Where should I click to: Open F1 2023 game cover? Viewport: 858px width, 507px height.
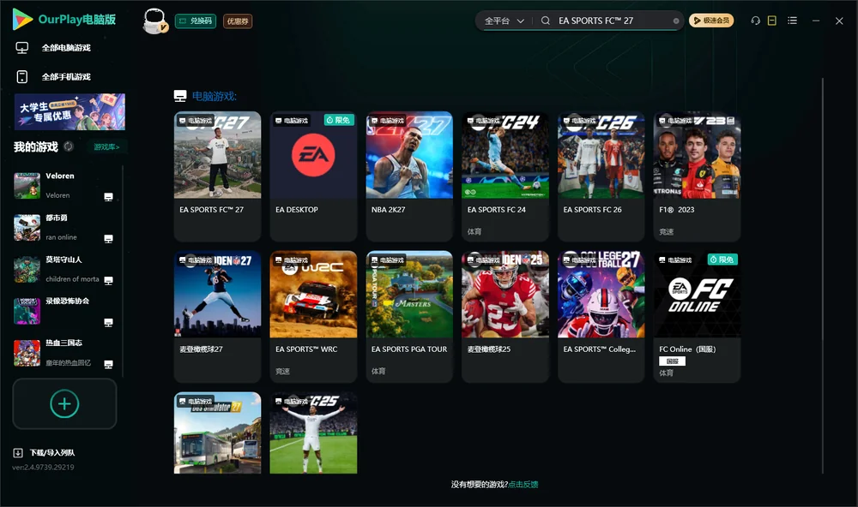point(697,155)
